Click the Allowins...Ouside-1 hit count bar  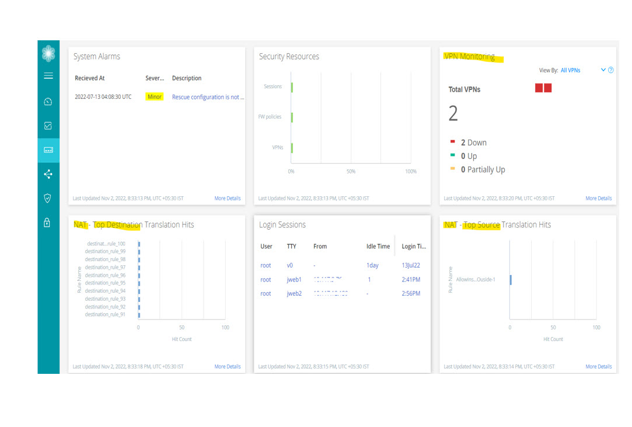[511, 280]
